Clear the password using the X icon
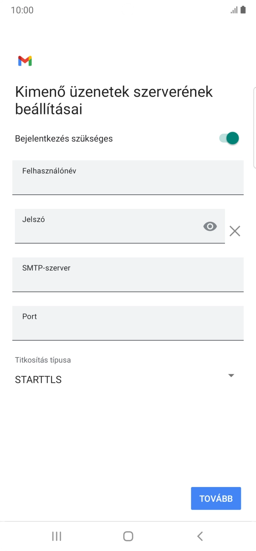 pos(235,231)
